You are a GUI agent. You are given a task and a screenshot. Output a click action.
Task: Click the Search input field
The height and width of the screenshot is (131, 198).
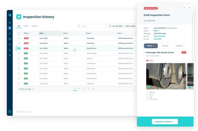click(x=91, y=26)
